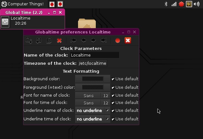
Task: Expand Underline time of clock dropdown
Action: point(92,119)
